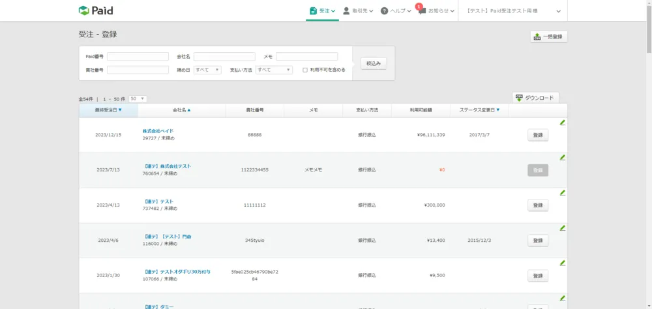Click the 会社名 input field
The height and width of the screenshot is (309, 652).
(224, 57)
